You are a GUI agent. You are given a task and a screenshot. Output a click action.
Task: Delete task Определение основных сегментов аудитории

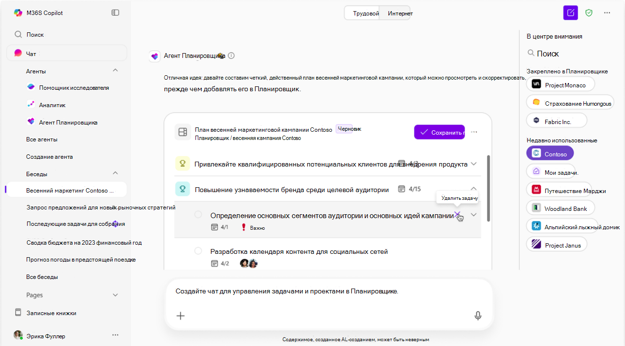[457, 215]
